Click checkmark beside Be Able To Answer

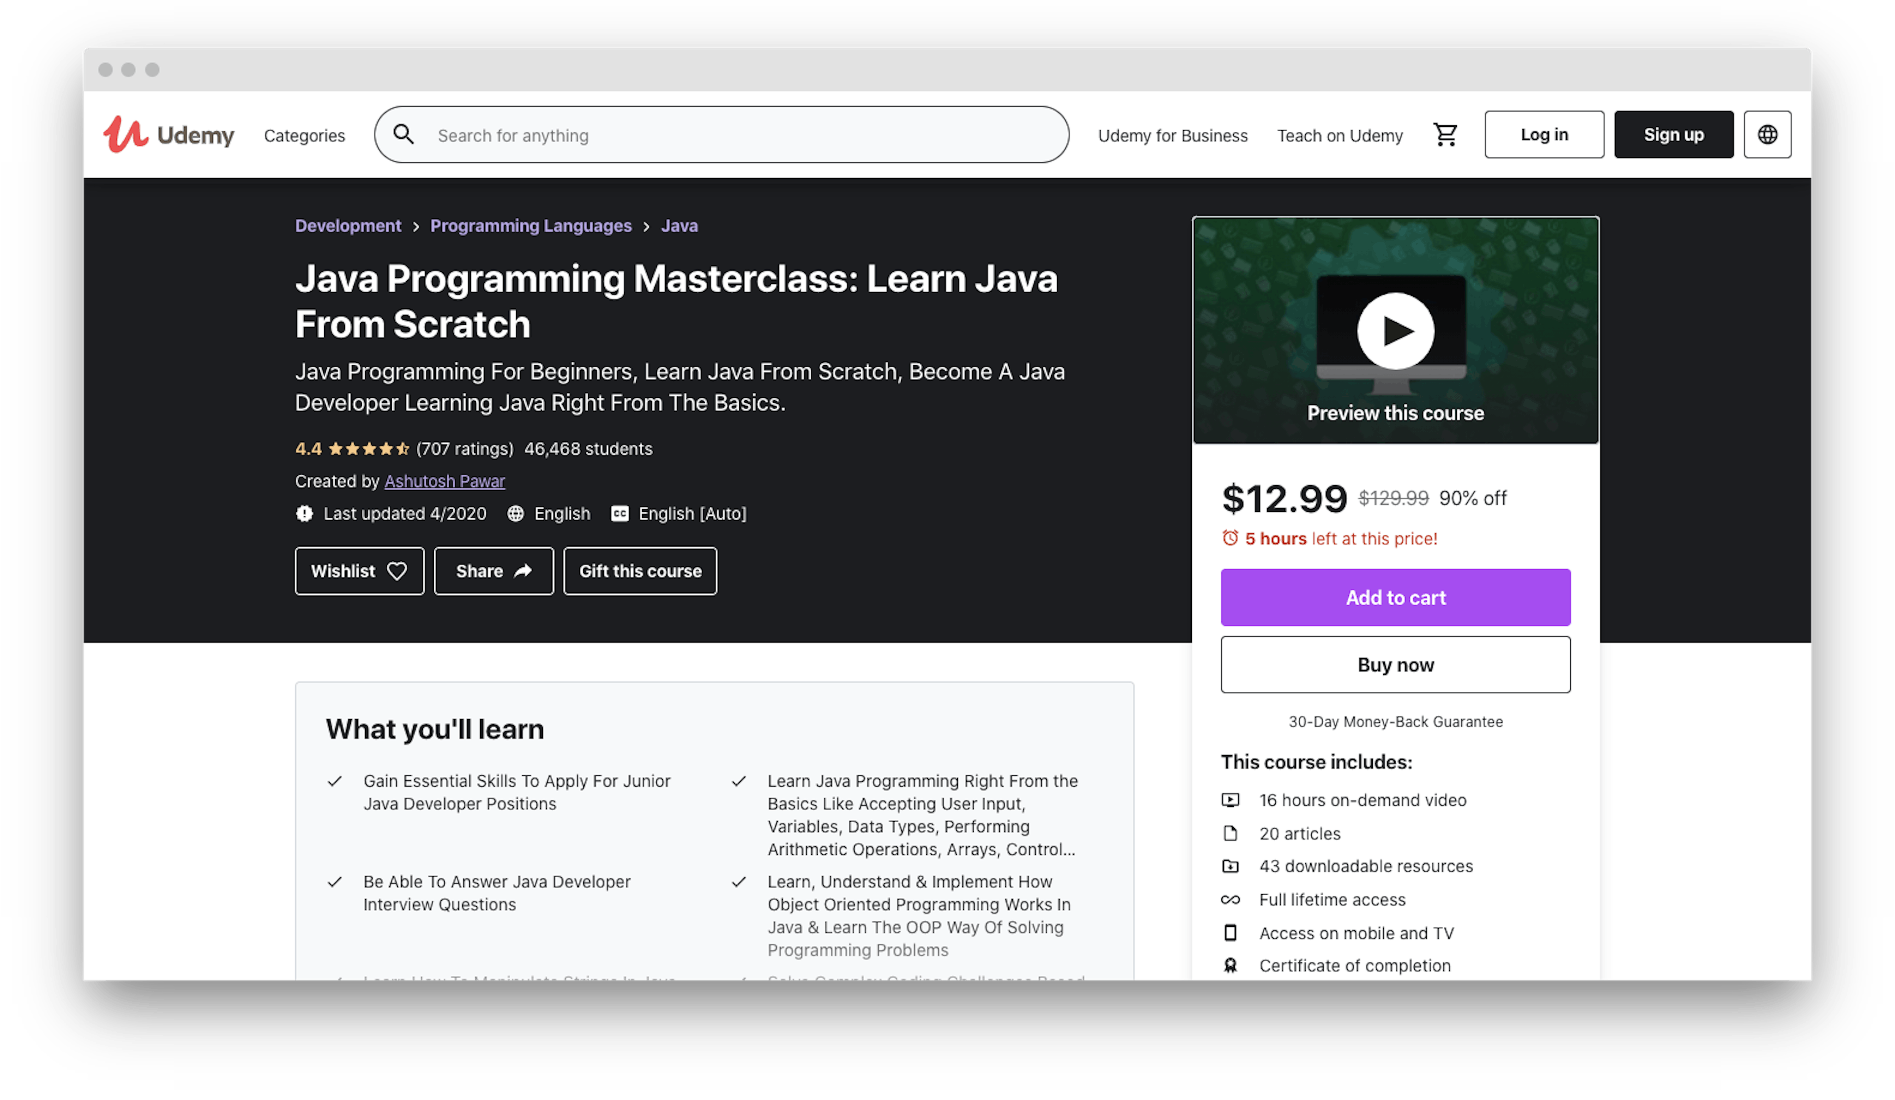point(335,882)
